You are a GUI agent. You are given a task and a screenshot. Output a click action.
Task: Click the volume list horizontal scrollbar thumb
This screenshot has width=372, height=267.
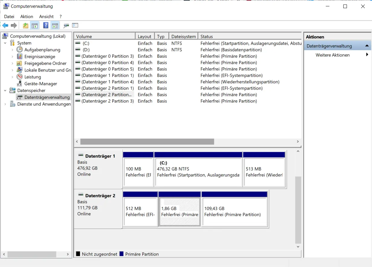pos(147,141)
